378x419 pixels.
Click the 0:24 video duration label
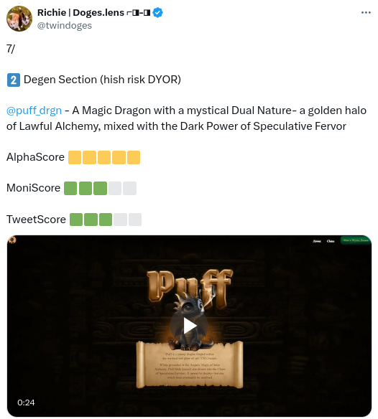pyautogui.click(x=26, y=402)
